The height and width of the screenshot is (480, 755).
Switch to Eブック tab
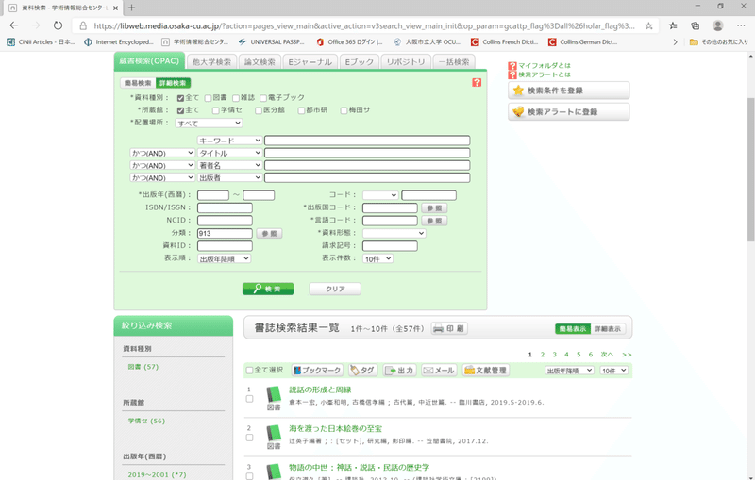(360, 62)
